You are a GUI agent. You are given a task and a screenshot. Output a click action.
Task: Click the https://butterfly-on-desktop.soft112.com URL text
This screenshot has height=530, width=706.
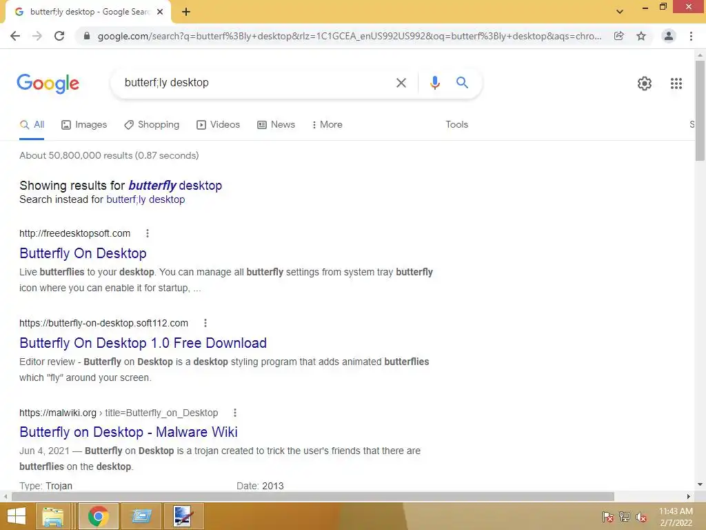coord(103,323)
